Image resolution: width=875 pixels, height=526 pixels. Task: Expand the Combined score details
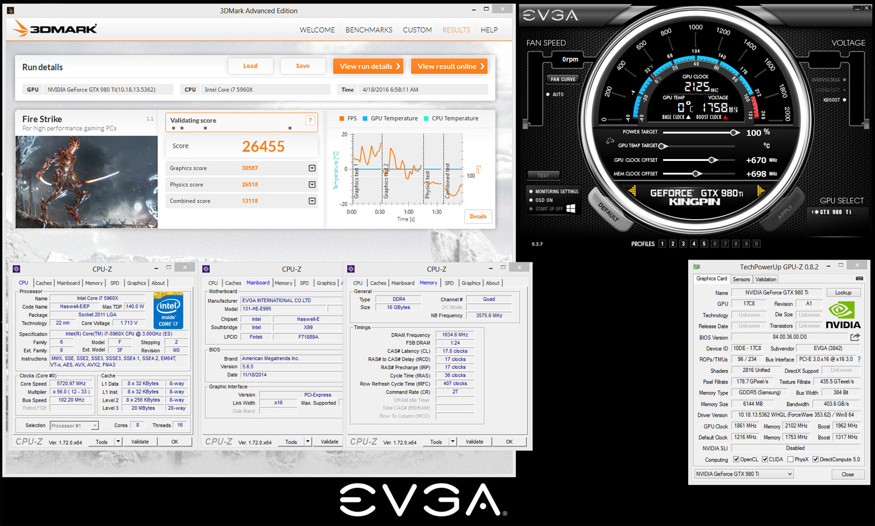click(x=312, y=201)
